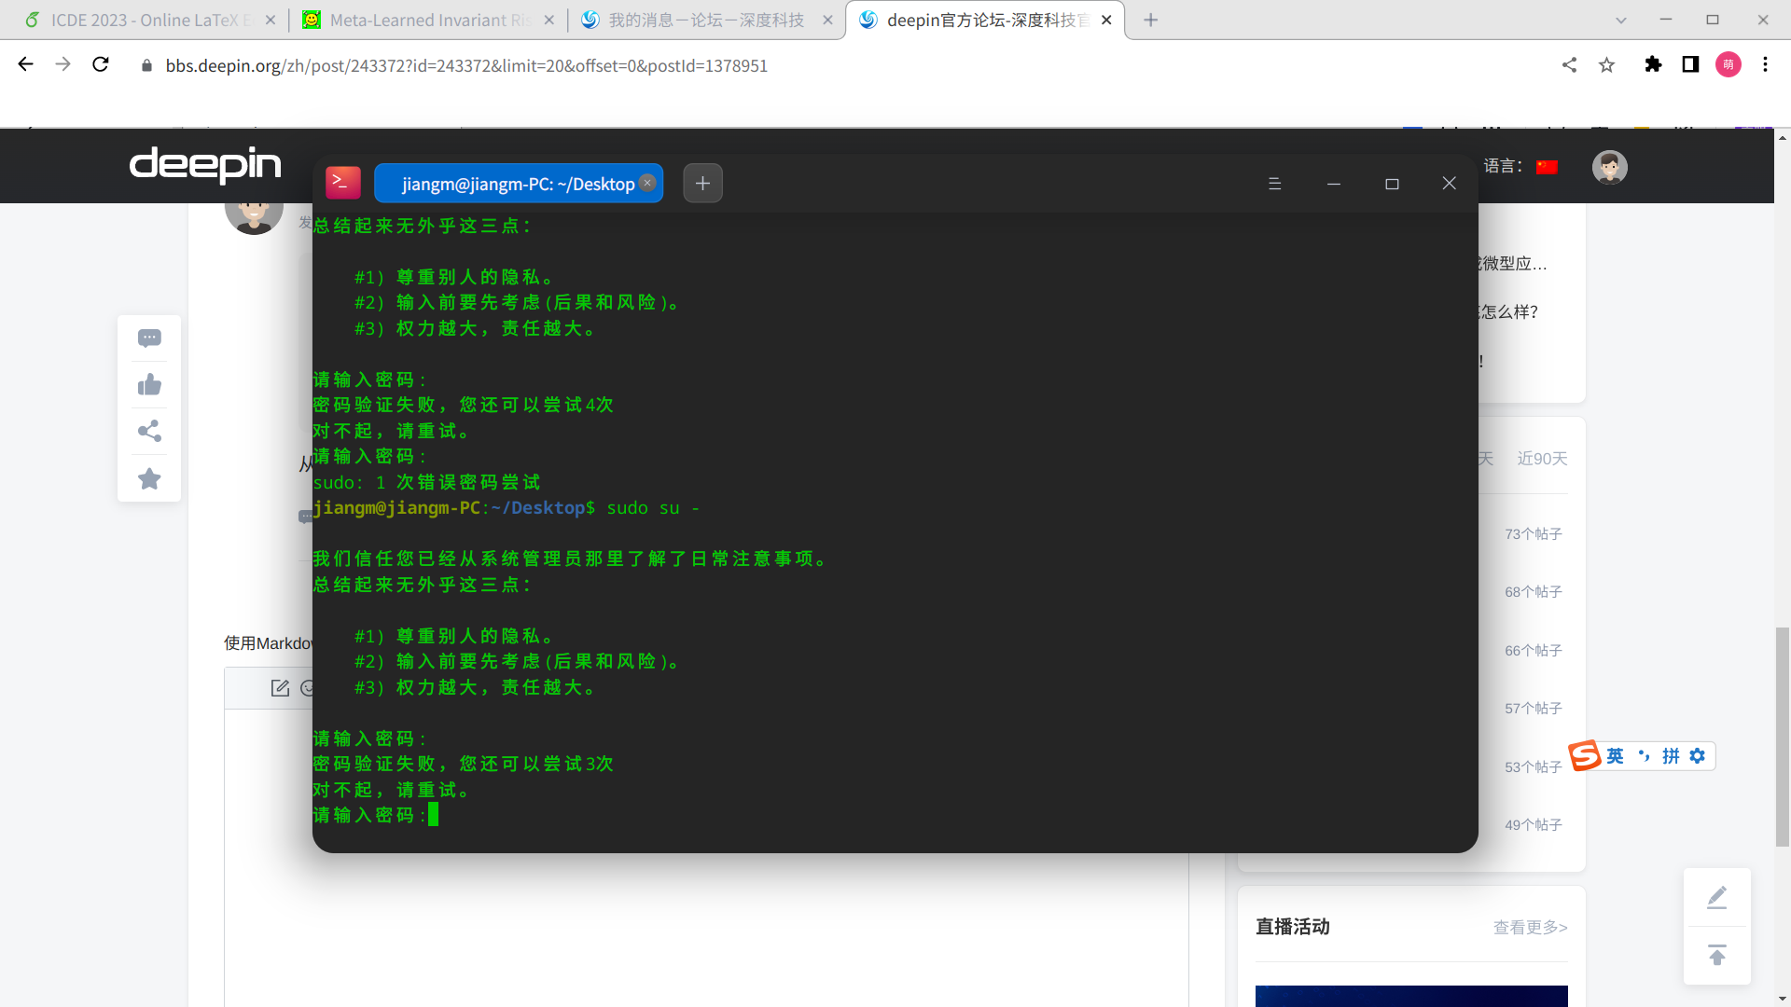Viewport: 1791px width, 1007px height.
Task: Click the pencil edit floating icon
Action: click(x=1716, y=897)
